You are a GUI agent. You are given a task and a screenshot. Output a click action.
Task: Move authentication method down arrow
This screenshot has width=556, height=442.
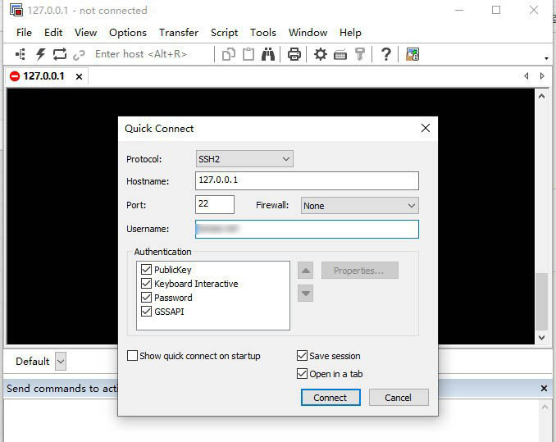(305, 293)
